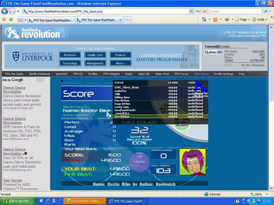Click the More button in ad
Image resolution: width=274 pixels, height=205 pixels.
click(120, 63)
